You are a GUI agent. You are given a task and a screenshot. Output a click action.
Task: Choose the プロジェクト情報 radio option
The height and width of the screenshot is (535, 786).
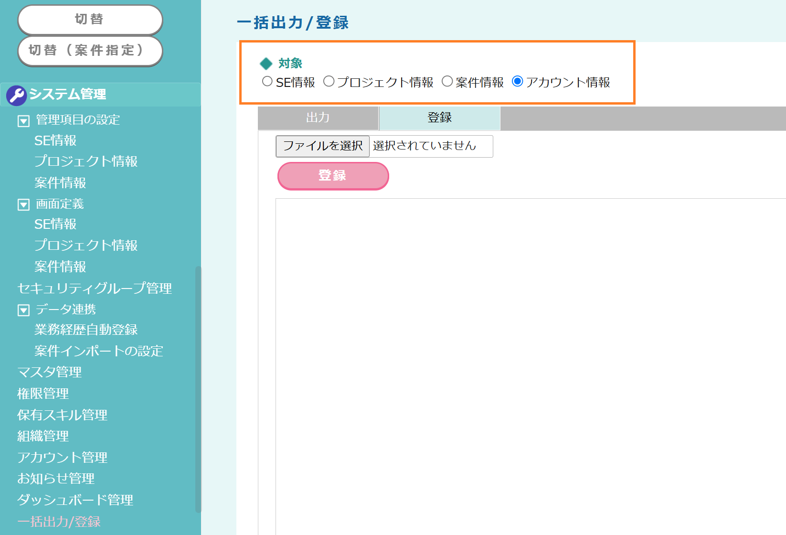(329, 82)
